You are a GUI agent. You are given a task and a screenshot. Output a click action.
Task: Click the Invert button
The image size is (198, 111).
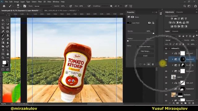pyautogui.click(x=145, y=56)
